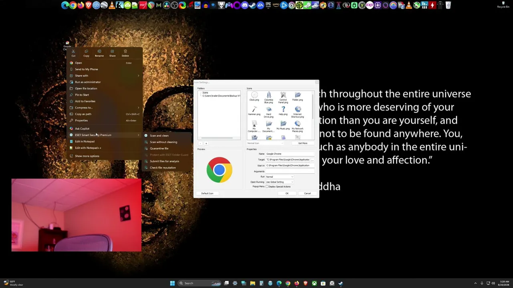This screenshot has width=513, height=288.
Task: Open the Windows Start menu
Action: (x=172, y=283)
